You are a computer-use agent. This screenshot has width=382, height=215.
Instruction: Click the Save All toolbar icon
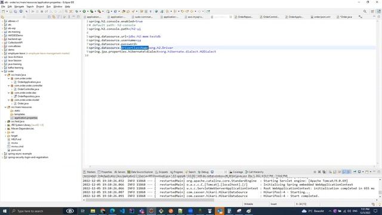(x=15, y=11)
